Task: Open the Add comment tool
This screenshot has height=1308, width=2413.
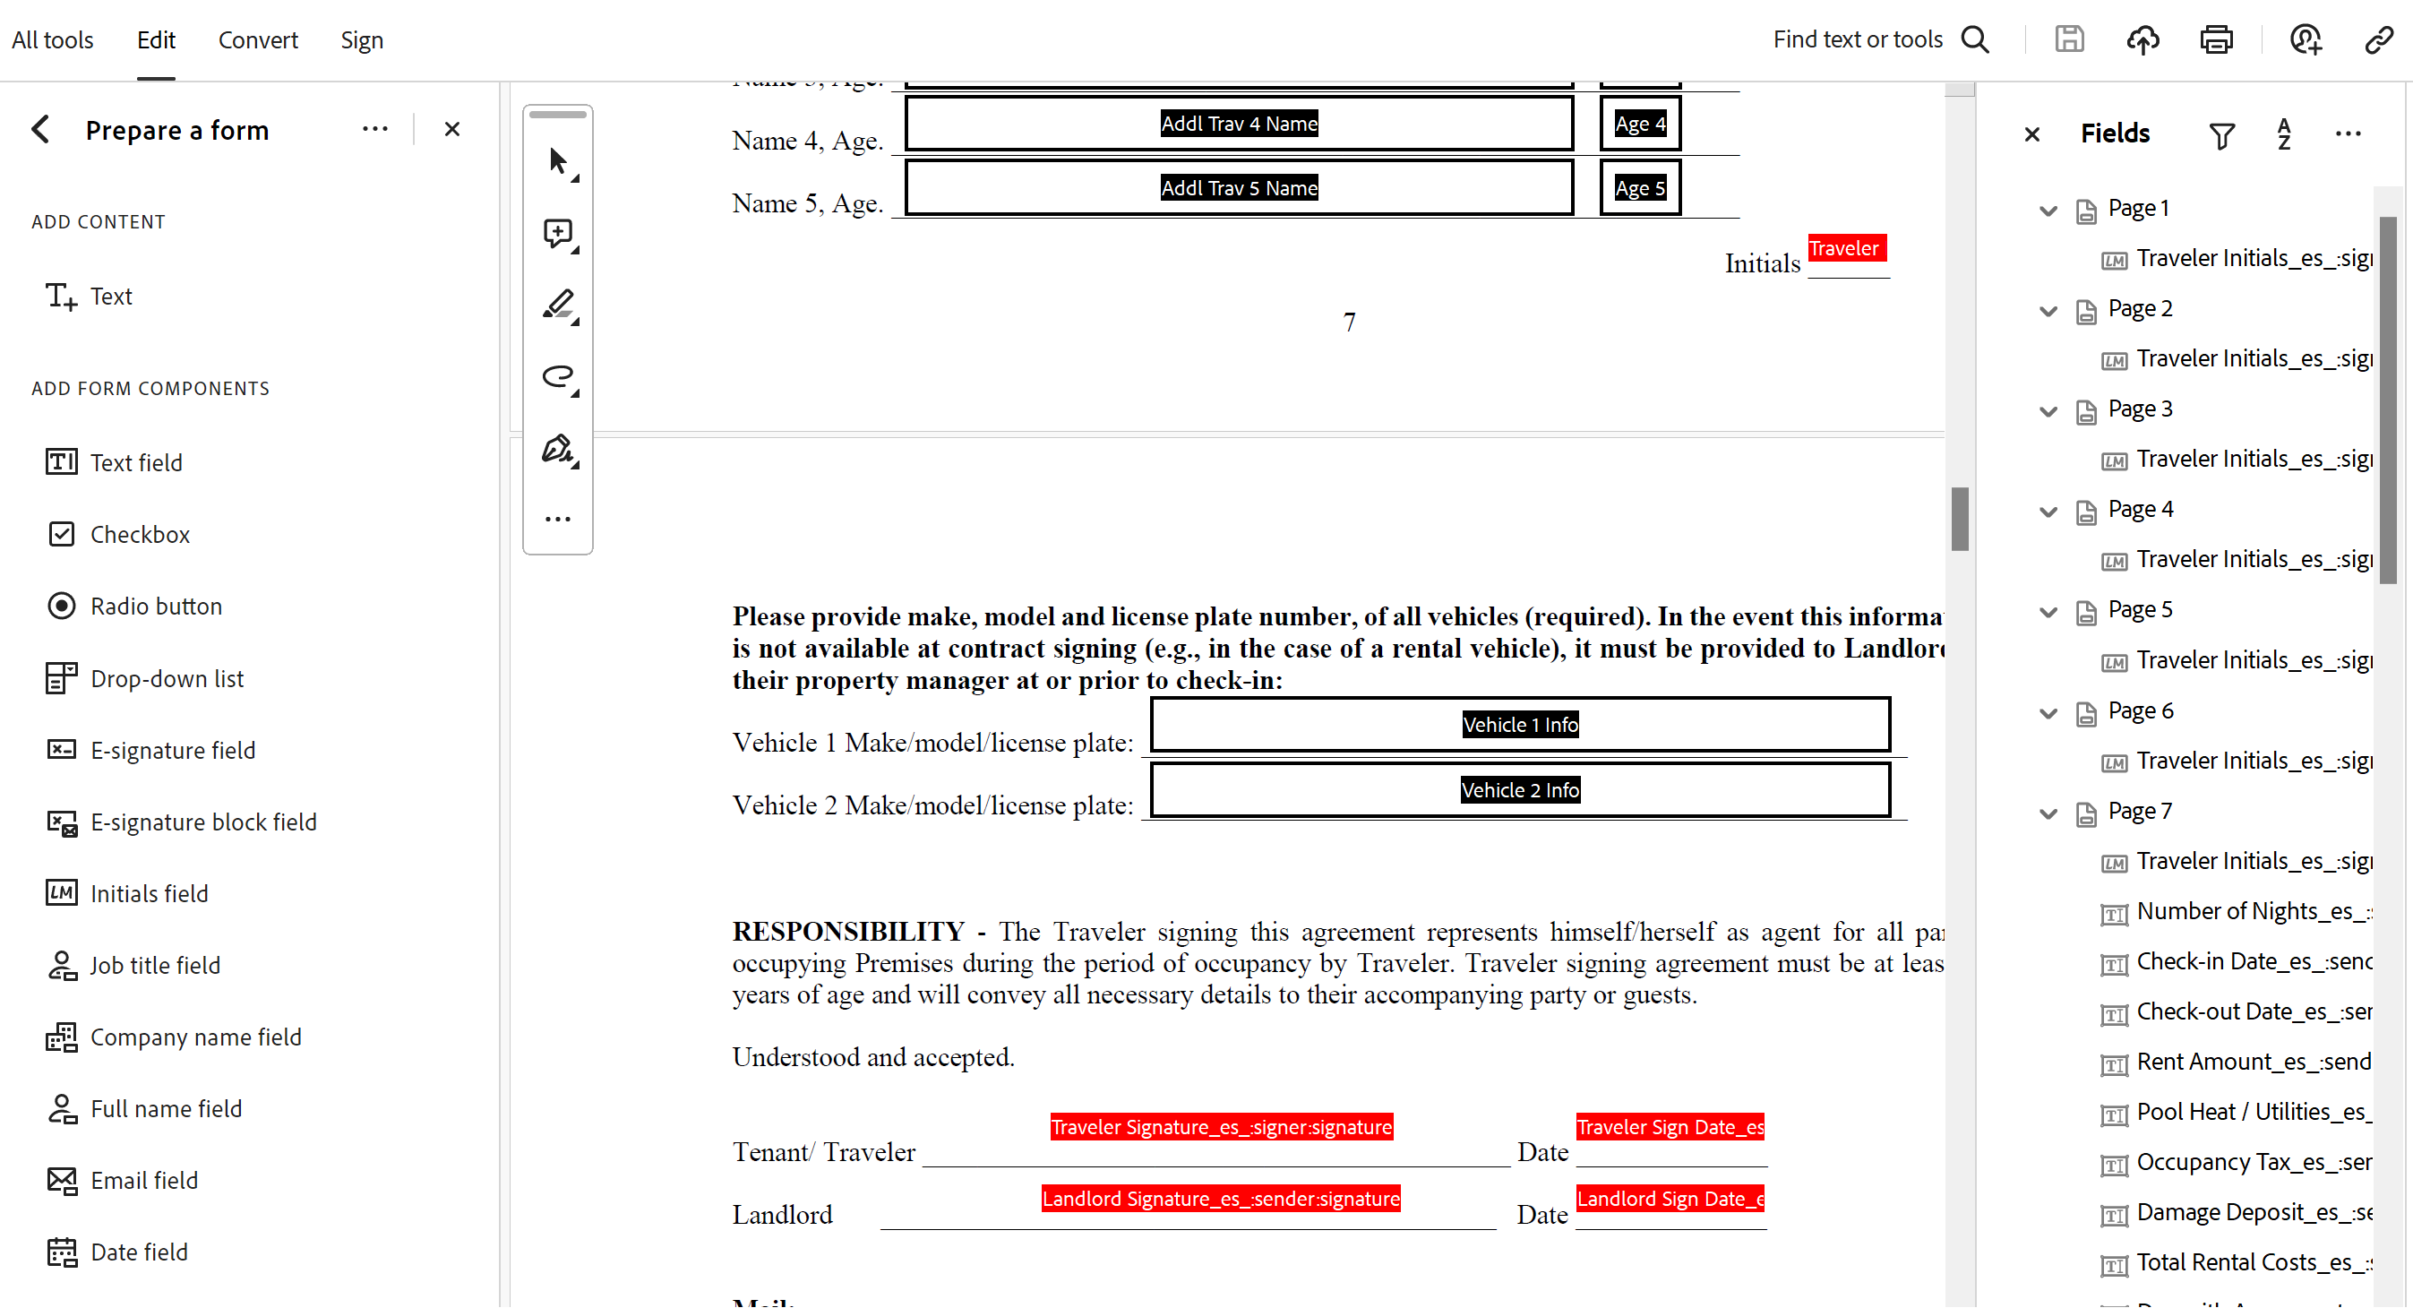Action: pyautogui.click(x=558, y=232)
